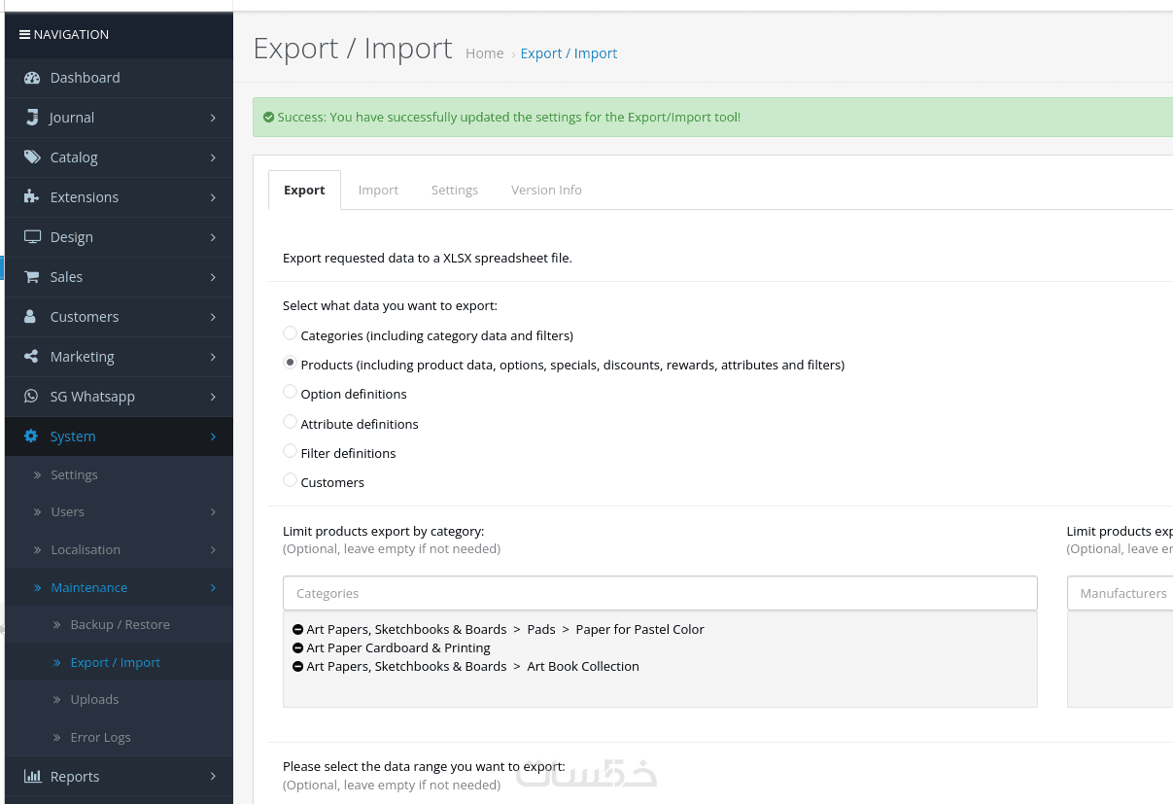
Task: Click the Sales shopping cart icon
Action: click(x=32, y=277)
